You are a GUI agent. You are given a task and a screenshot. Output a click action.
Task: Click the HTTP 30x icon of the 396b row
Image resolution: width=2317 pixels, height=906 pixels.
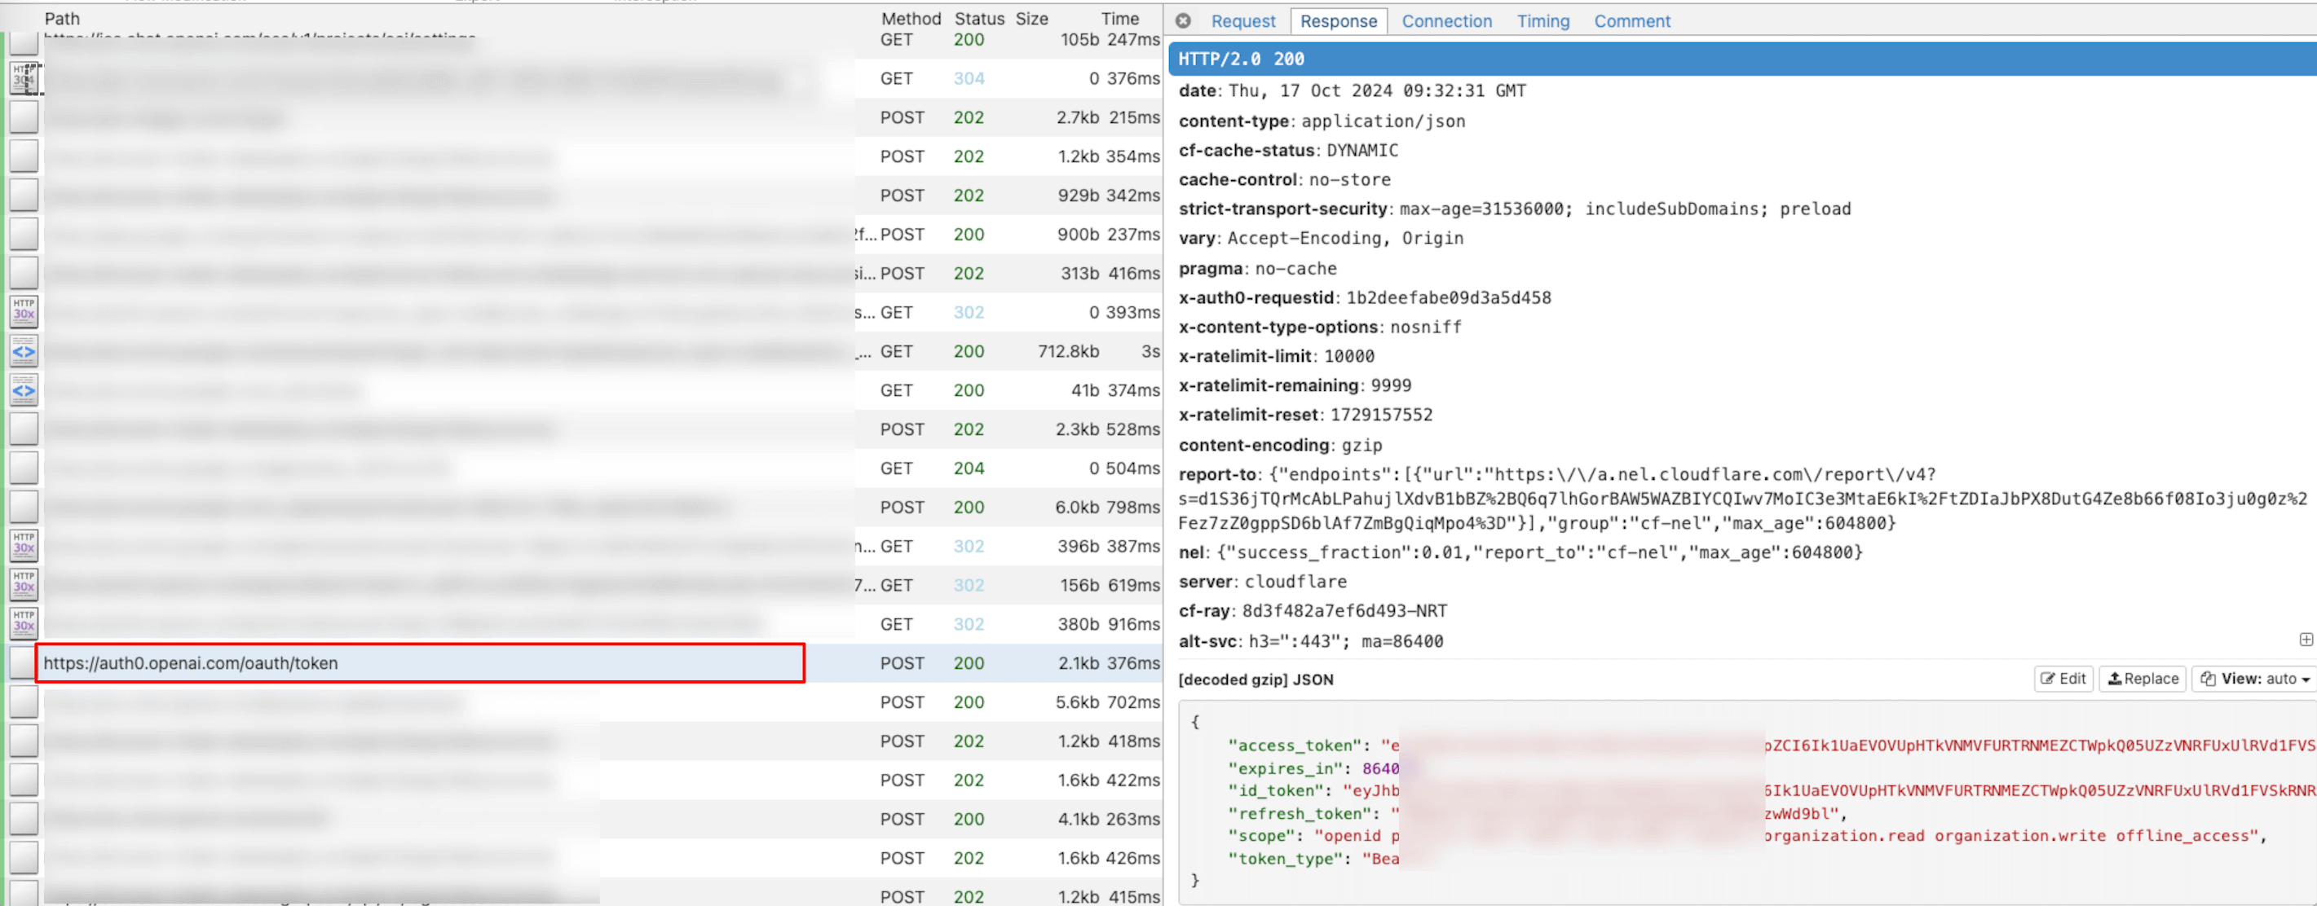tap(24, 546)
